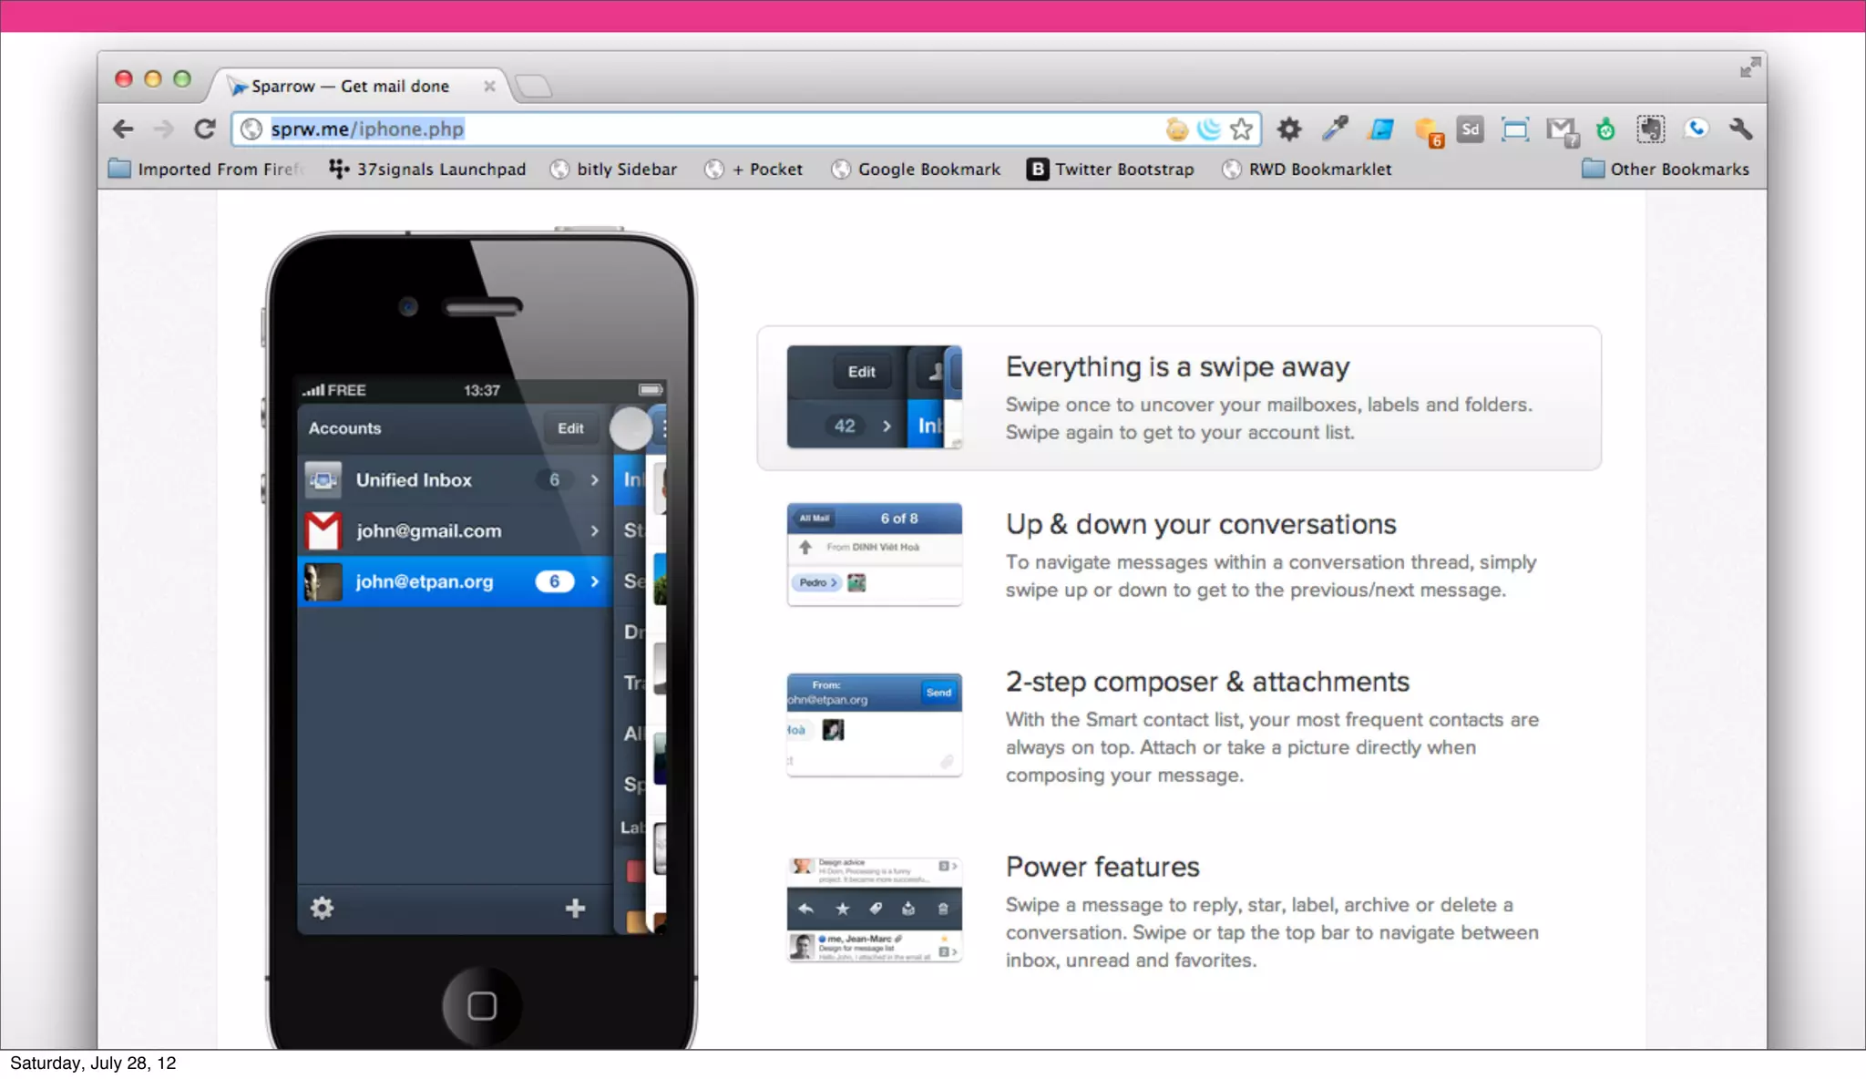Click the Power features thumbnail image
This screenshot has height=1079, width=1866.
pyautogui.click(x=874, y=909)
